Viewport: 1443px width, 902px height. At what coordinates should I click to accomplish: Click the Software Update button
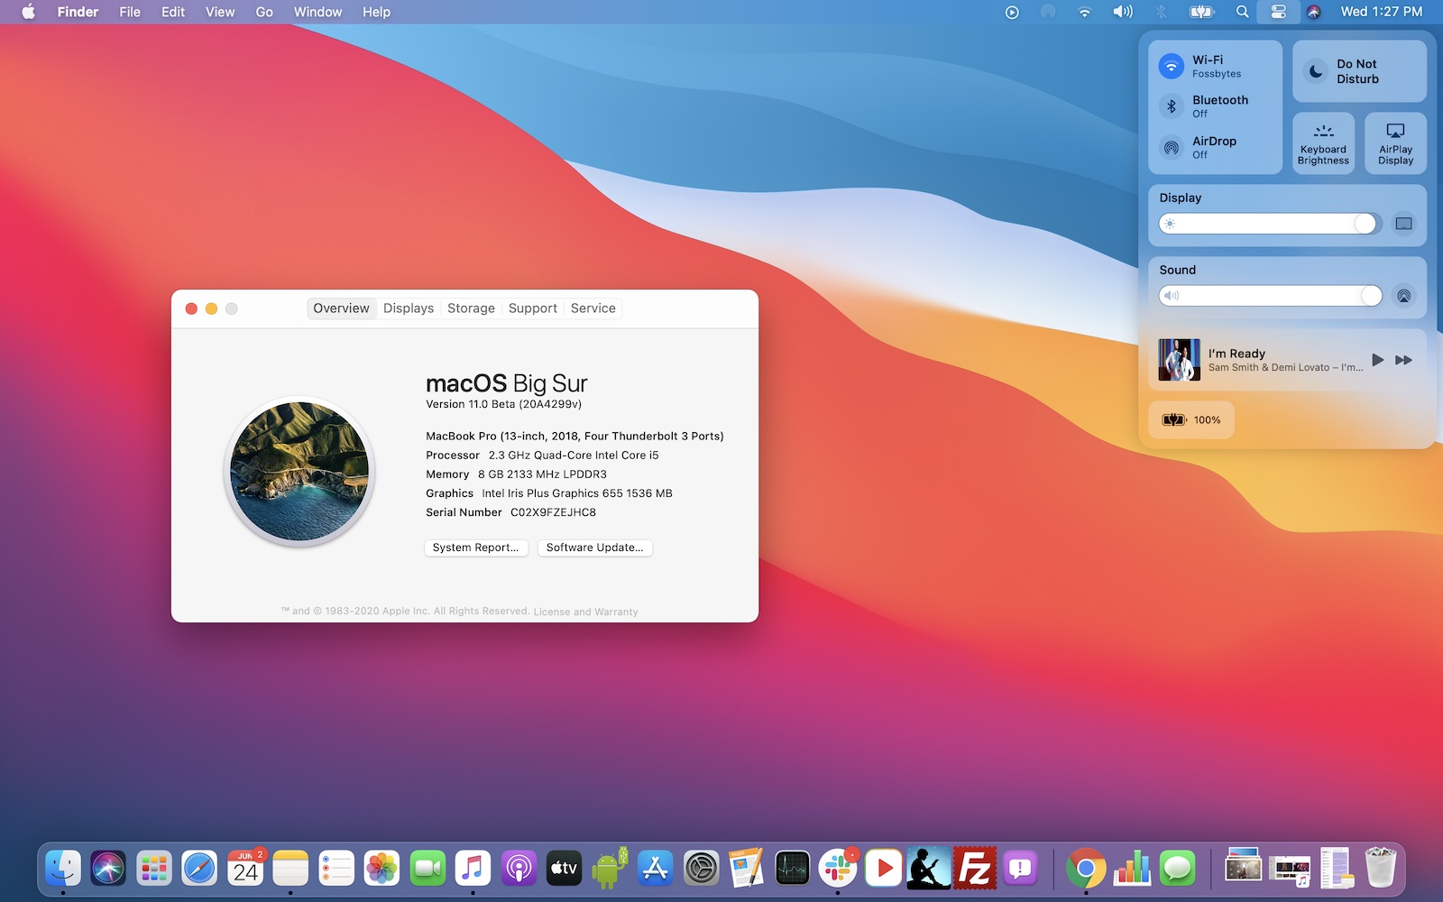(x=594, y=548)
